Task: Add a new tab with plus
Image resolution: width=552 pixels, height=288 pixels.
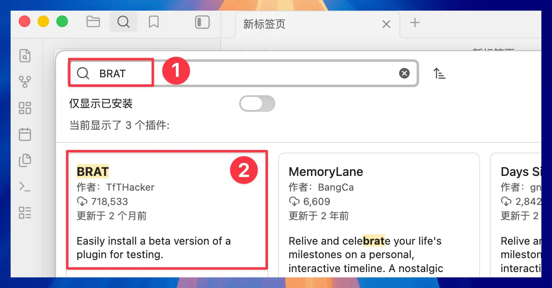Action: 415,22
